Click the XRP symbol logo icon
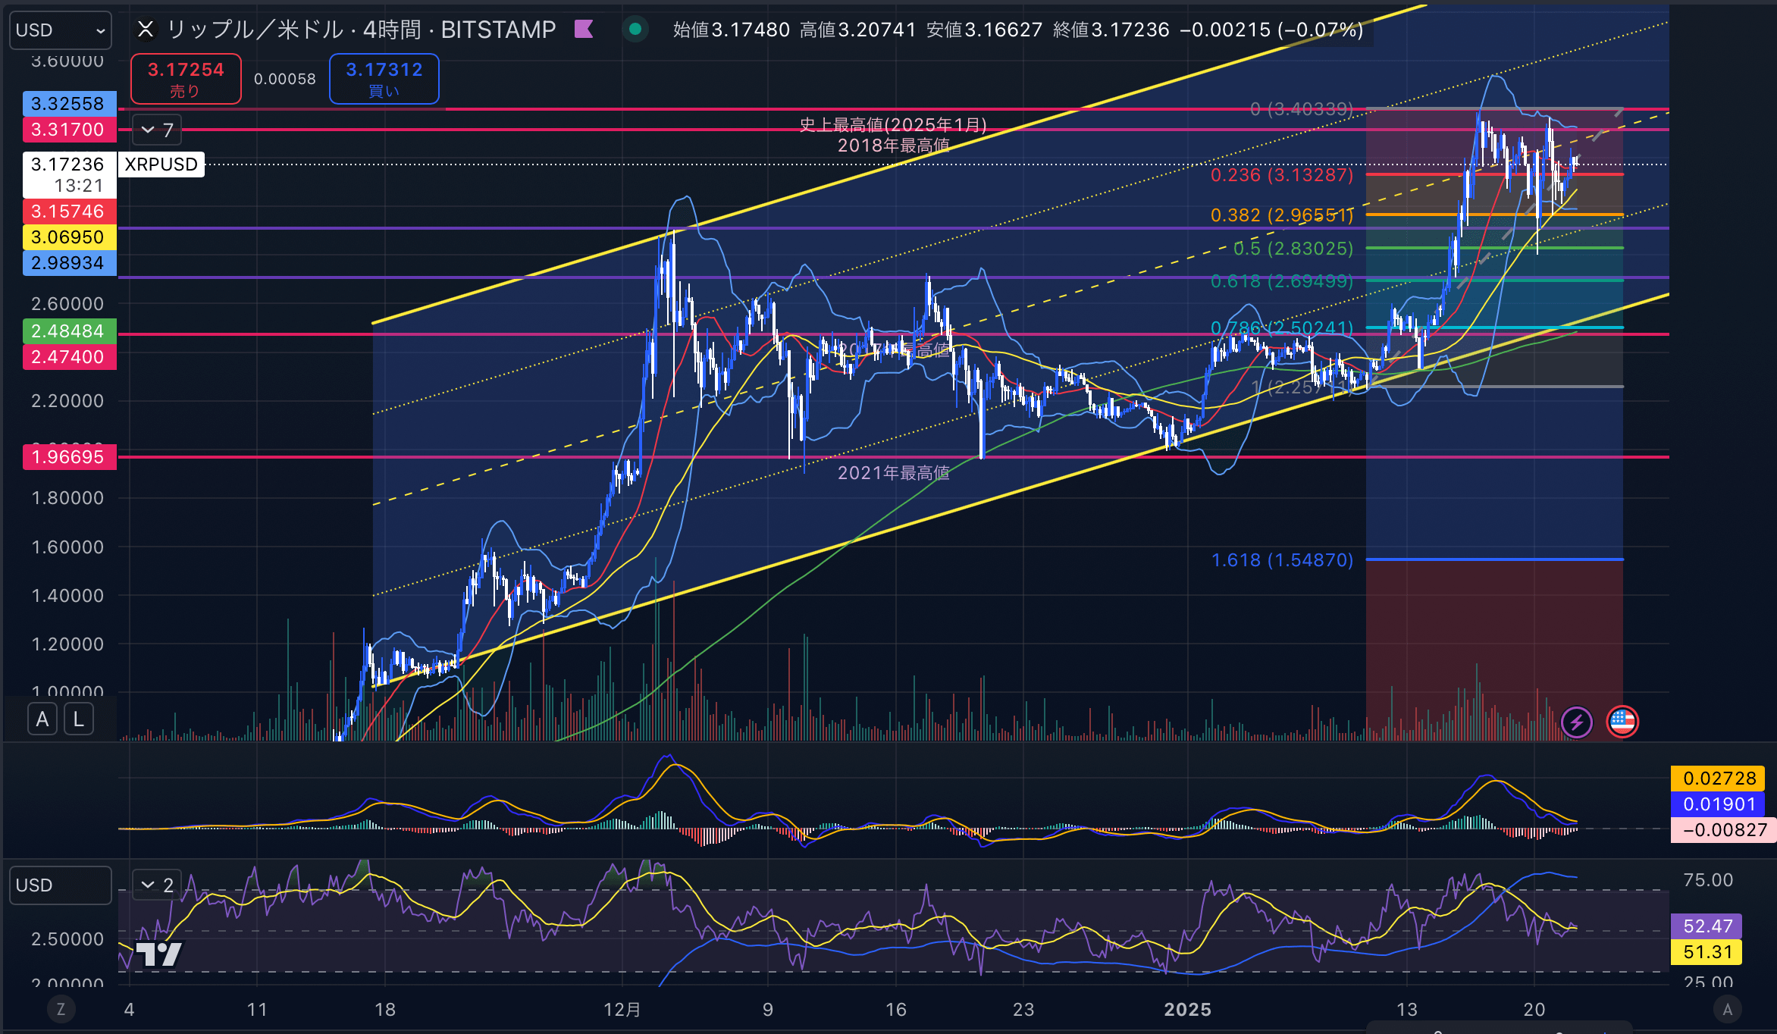Image resolution: width=1777 pixels, height=1034 pixels. pyautogui.click(x=146, y=30)
